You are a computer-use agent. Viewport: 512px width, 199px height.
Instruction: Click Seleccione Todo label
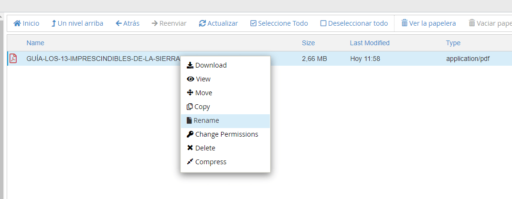click(283, 23)
